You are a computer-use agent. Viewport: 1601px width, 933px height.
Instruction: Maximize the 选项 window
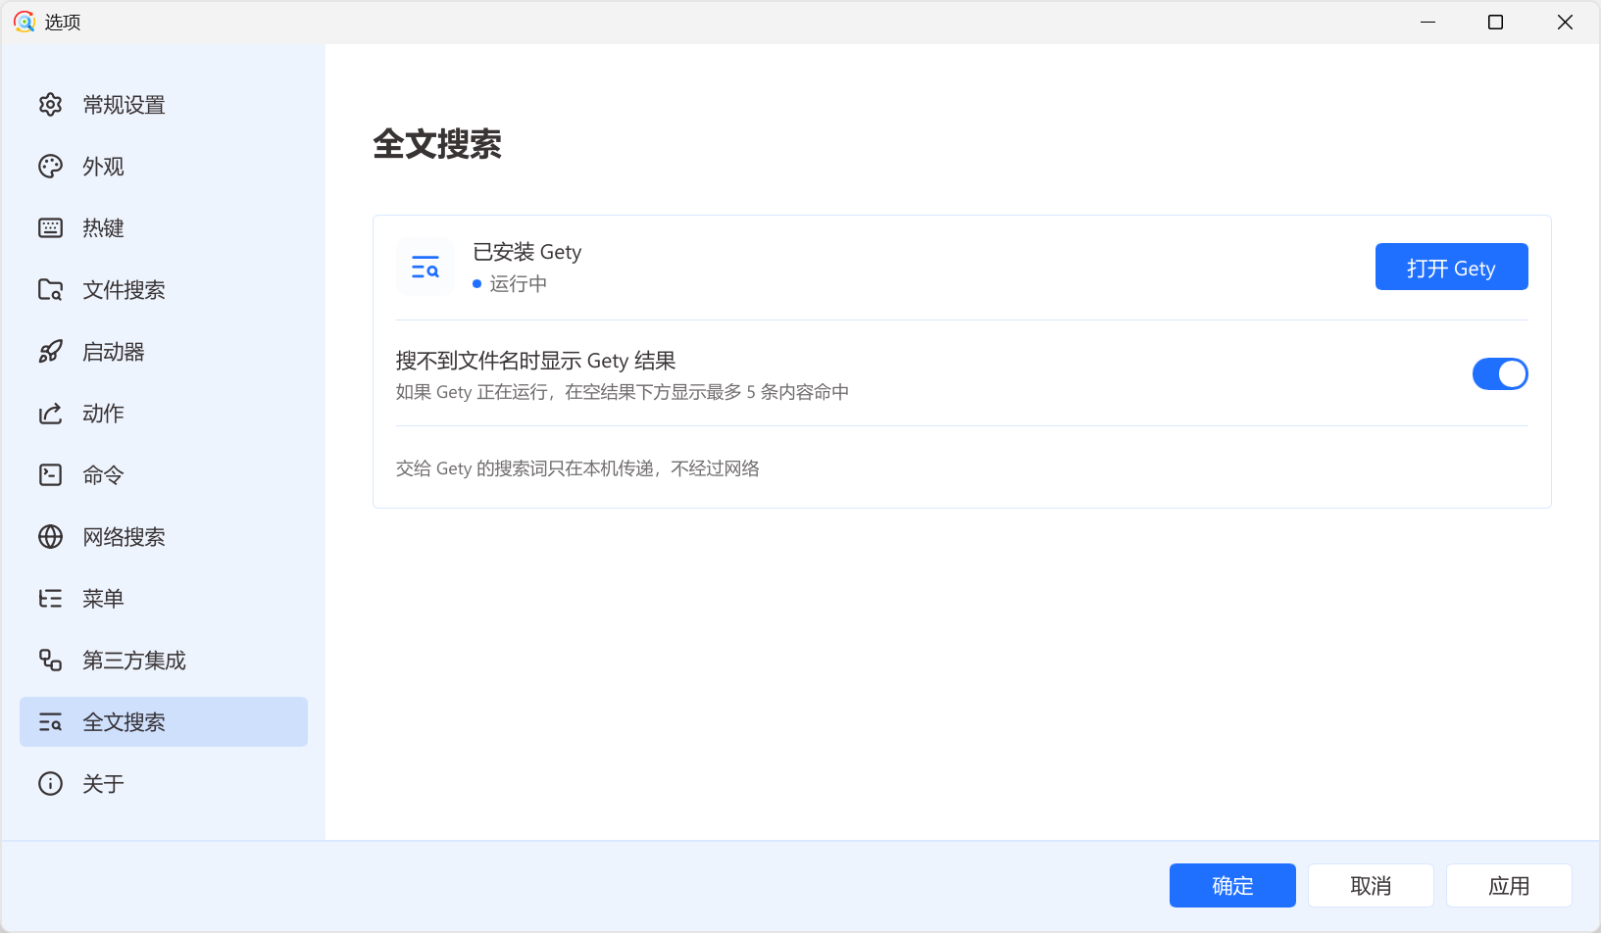coord(1496,22)
